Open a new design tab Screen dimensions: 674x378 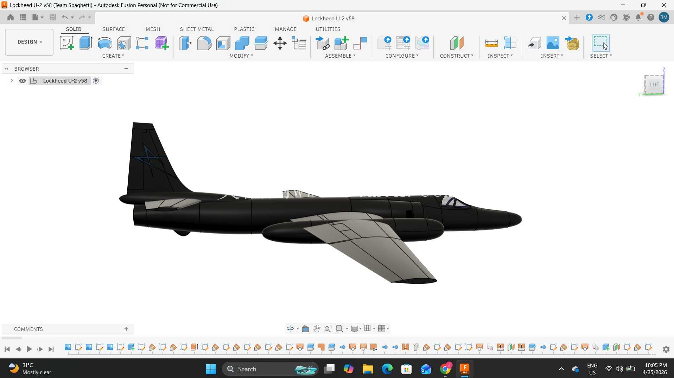point(577,18)
